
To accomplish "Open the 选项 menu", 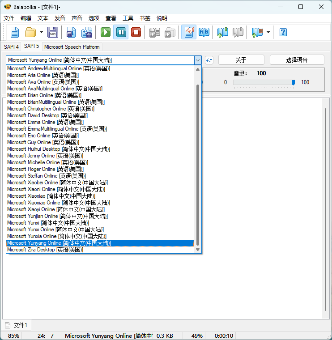I will 94,18.
